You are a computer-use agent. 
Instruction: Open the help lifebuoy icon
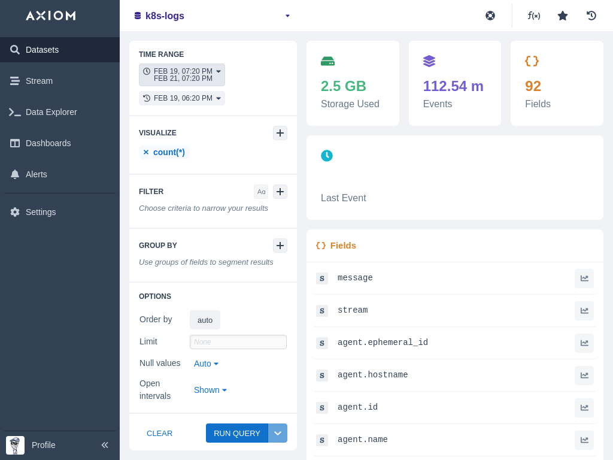click(490, 16)
